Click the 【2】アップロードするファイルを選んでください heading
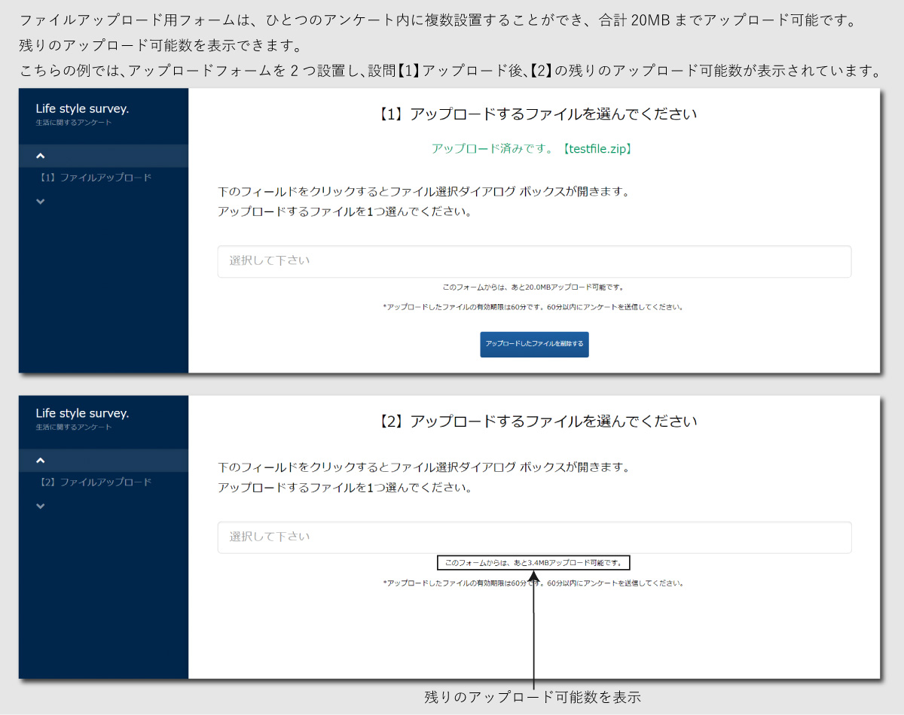The width and height of the screenshot is (904, 715). coord(534,421)
